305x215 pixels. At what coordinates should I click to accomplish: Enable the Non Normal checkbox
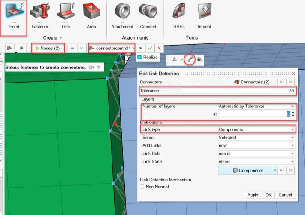pos(142,187)
